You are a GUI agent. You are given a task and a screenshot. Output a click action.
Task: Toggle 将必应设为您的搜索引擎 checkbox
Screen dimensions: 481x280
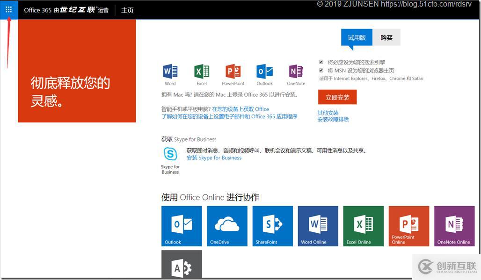click(x=321, y=62)
